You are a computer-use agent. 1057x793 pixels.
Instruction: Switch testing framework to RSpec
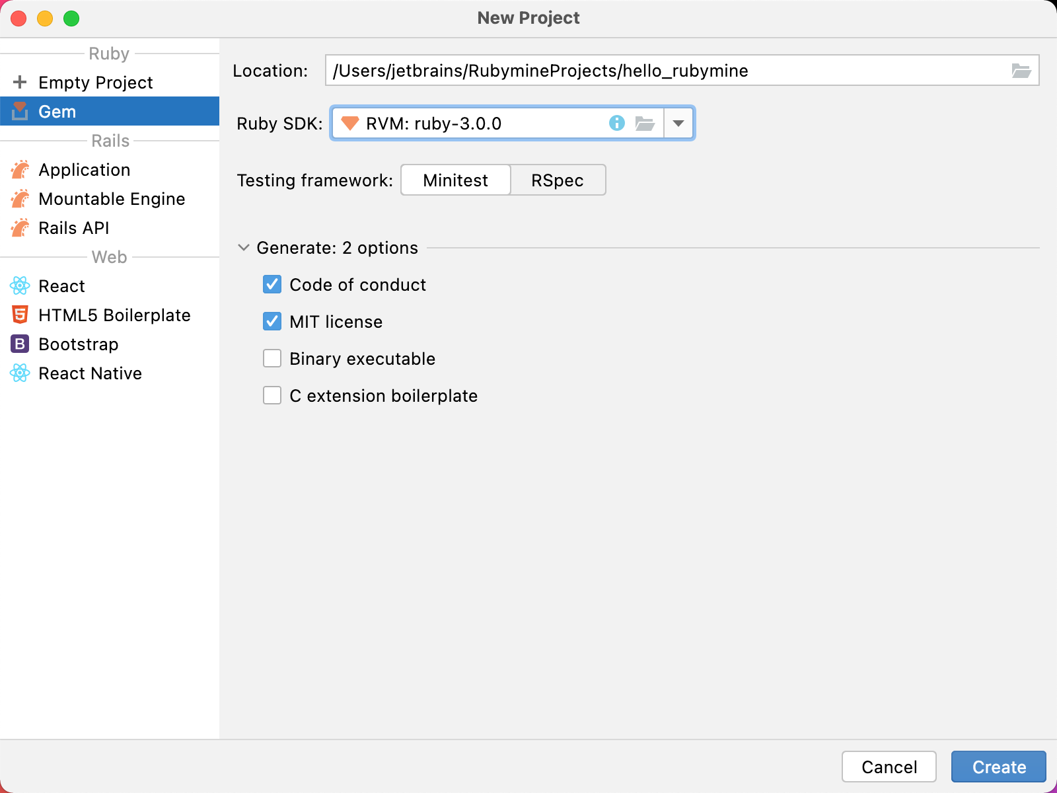click(557, 180)
